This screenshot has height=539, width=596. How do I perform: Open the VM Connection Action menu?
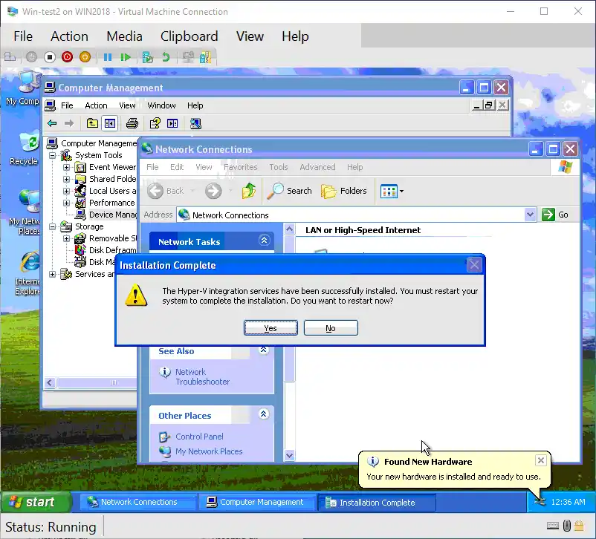(x=69, y=36)
